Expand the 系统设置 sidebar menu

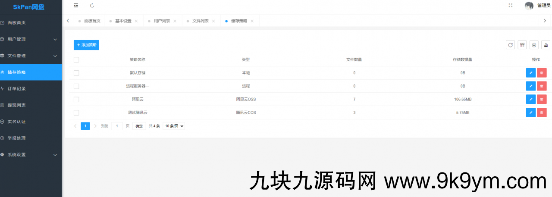click(31, 155)
